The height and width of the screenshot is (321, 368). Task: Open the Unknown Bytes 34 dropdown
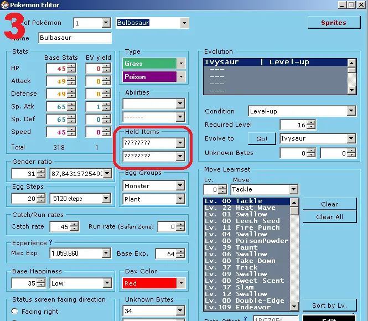[x=180, y=311]
